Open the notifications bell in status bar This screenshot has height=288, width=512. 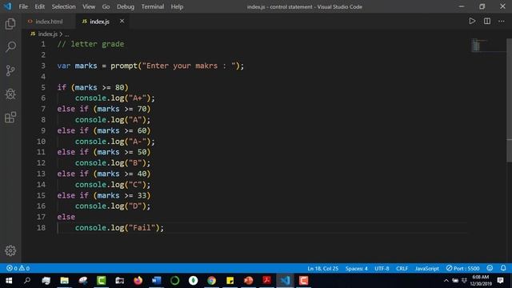pyautogui.click(x=503, y=269)
